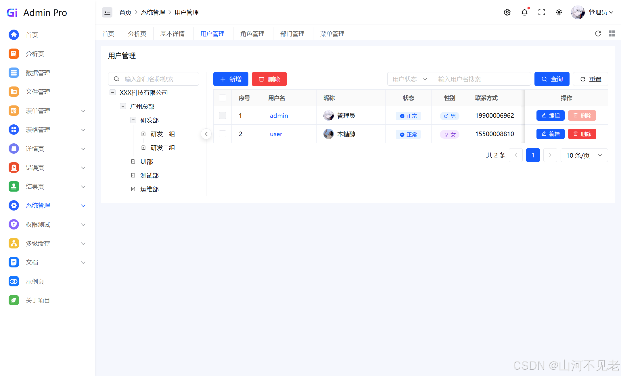Switch to the 角色管理 tab
Viewport: 621px width, 376px height.
[x=252, y=34]
